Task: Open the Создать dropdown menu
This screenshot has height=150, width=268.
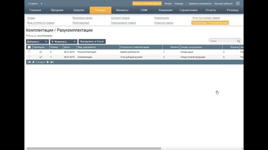Action: 35,3
